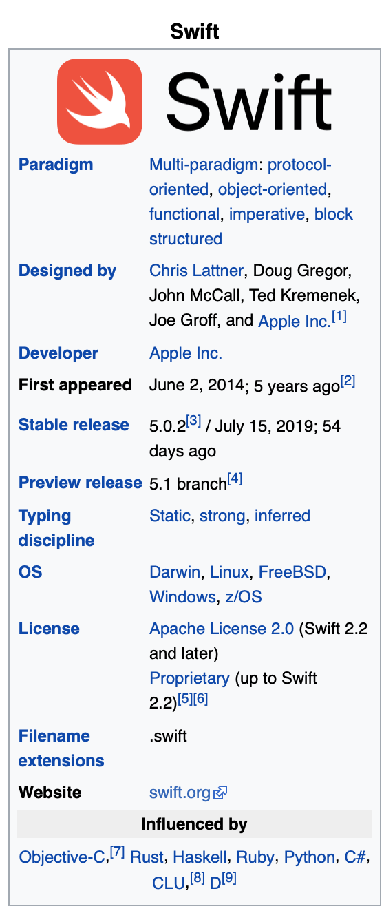The image size is (384, 913).
Task: Click citation [6] in License row
Action: (x=200, y=699)
